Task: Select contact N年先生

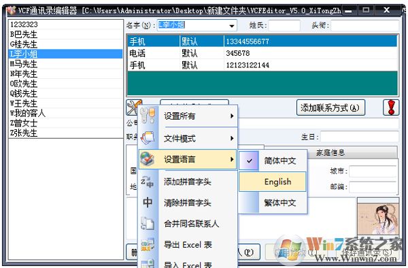Action: point(65,74)
